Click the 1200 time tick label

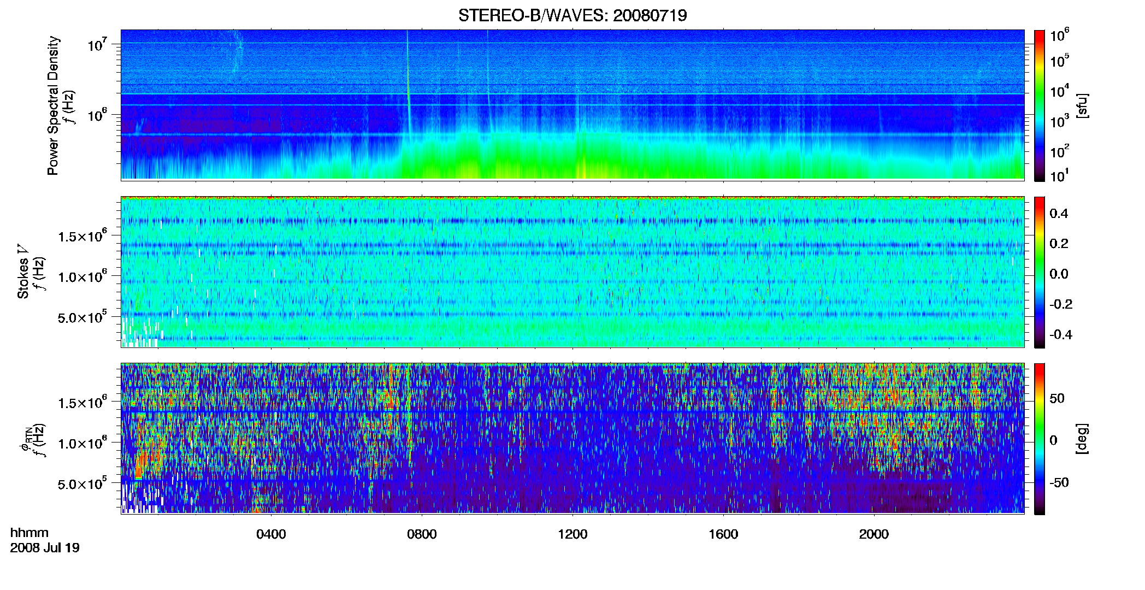click(572, 534)
